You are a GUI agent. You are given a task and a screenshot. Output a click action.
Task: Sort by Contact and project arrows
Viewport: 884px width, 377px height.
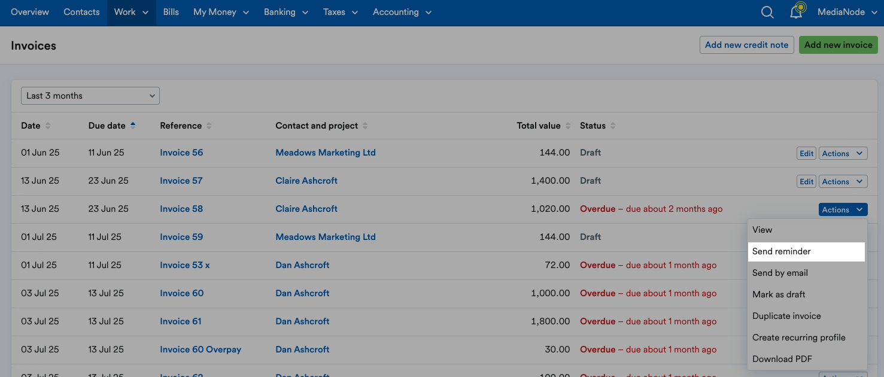[x=365, y=126]
